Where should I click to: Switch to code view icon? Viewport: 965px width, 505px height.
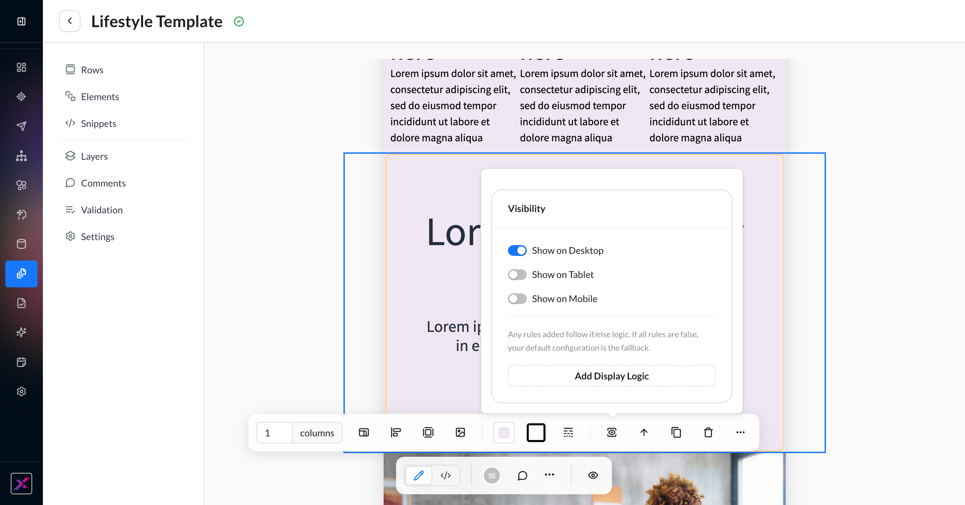point(445,476)
